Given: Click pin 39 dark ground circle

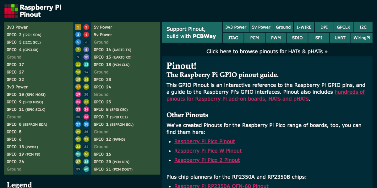Looking at the screenshot, I should point(78,169).
